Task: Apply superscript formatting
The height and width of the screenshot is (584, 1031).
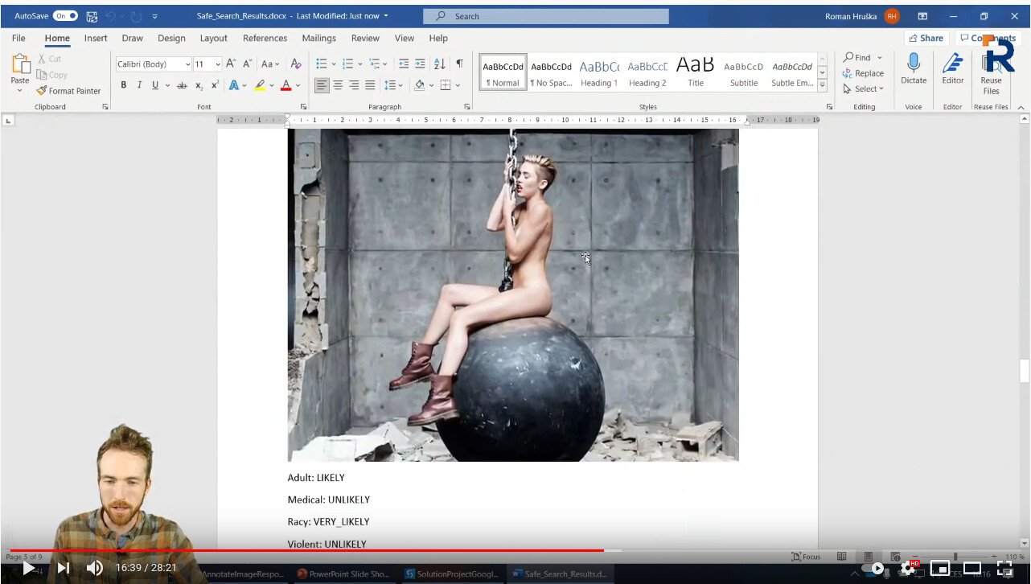Action: [215, 85]
